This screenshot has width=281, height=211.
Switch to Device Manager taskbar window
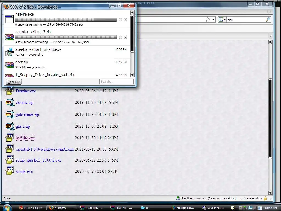213,208
